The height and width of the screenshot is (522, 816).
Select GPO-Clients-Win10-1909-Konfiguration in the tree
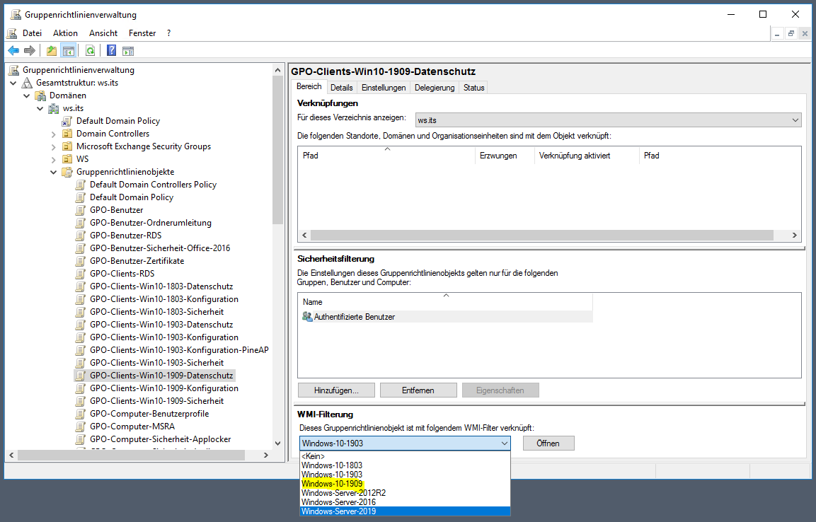(x=164, y=388)
